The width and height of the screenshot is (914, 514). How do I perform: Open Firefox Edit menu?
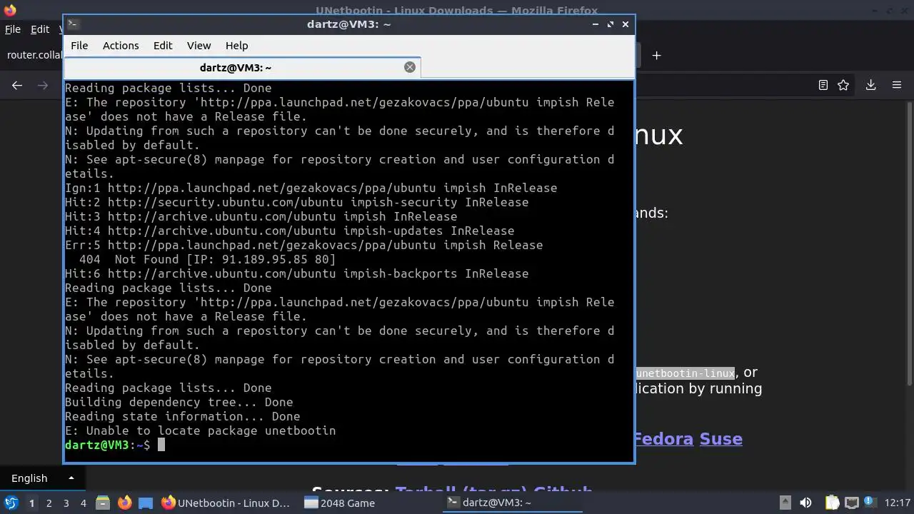(40, 29)
